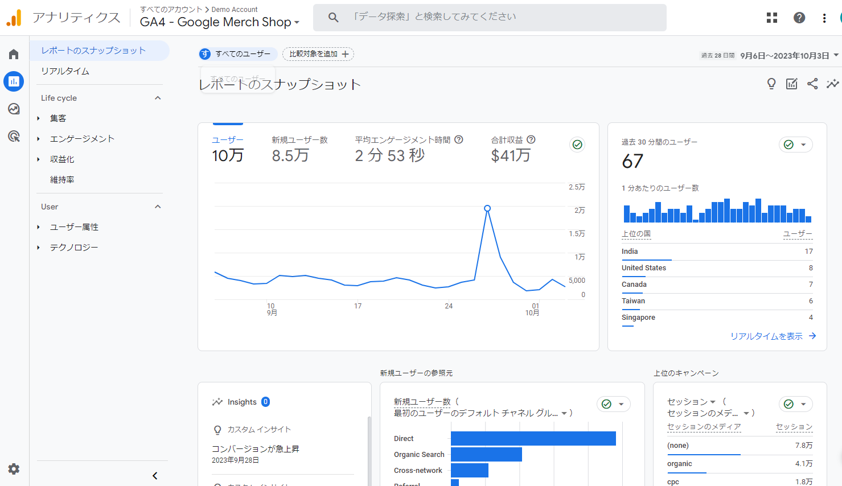The width and height of the screenshot is (842, 486).
Task: Collapse the Life cycle section
Action: click(x=158, y=98)
